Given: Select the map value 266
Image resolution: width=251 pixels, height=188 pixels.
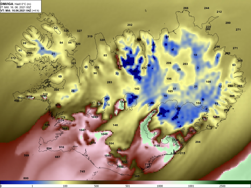Looking at the screenshot, I should tap(186, 8).
